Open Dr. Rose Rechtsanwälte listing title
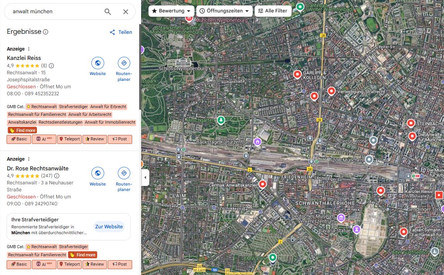 point(38,168)
